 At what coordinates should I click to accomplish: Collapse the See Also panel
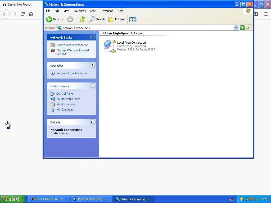[x=92, y=65]
